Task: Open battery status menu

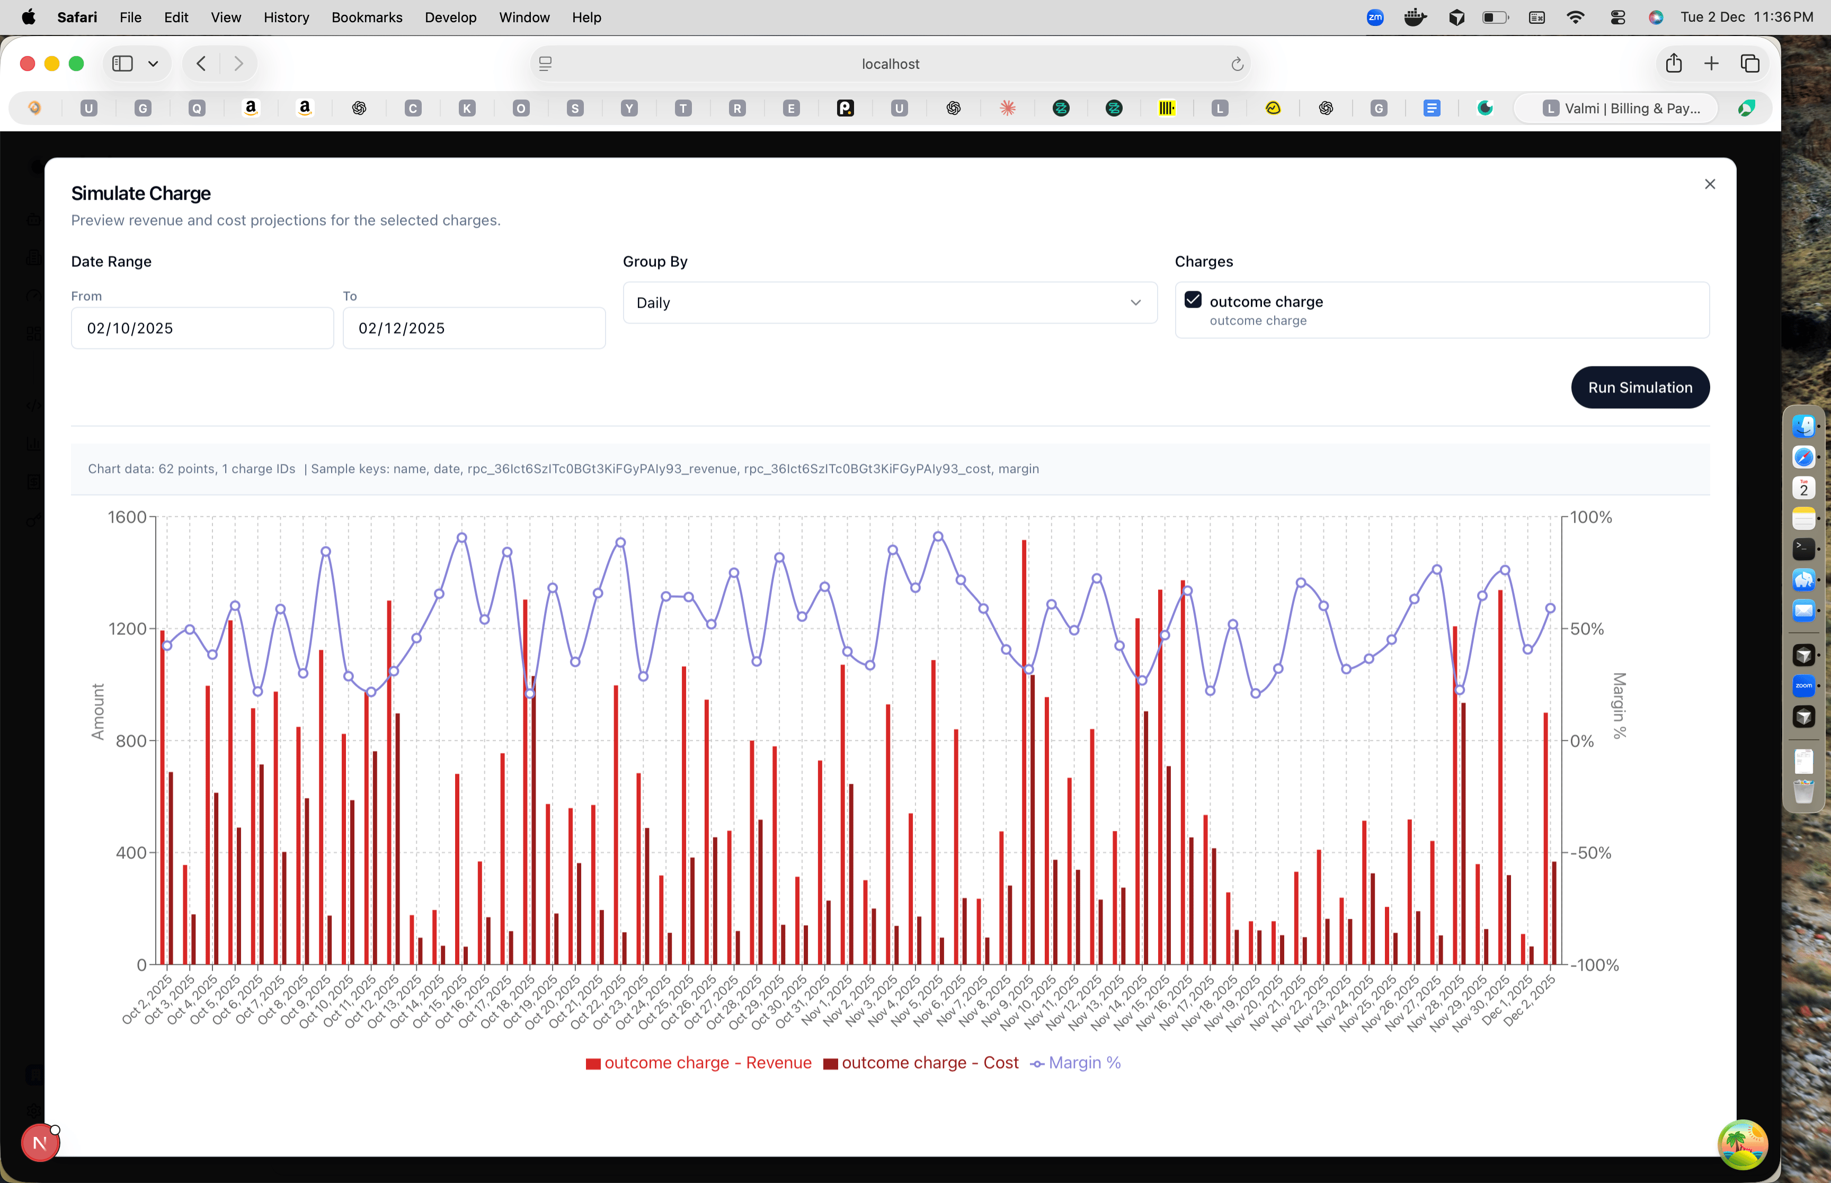Action: tap(1495, 17)
